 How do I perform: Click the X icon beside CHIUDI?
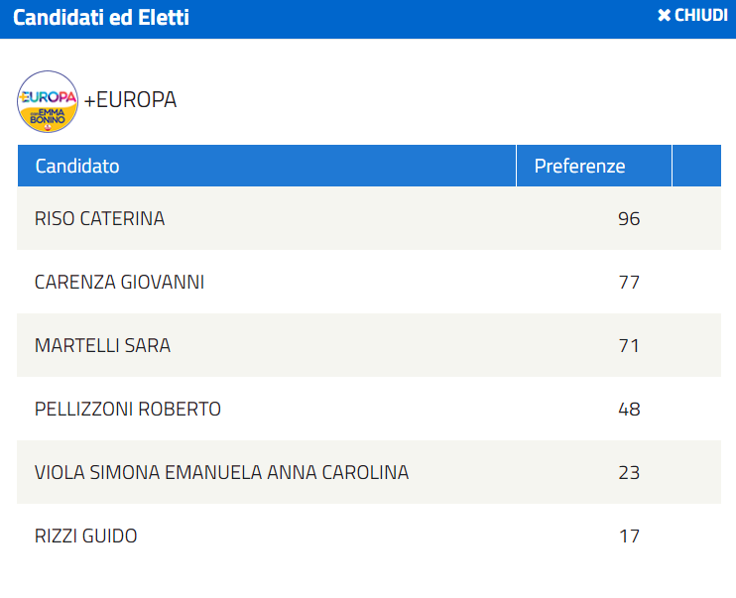click(x=664, y=16)
